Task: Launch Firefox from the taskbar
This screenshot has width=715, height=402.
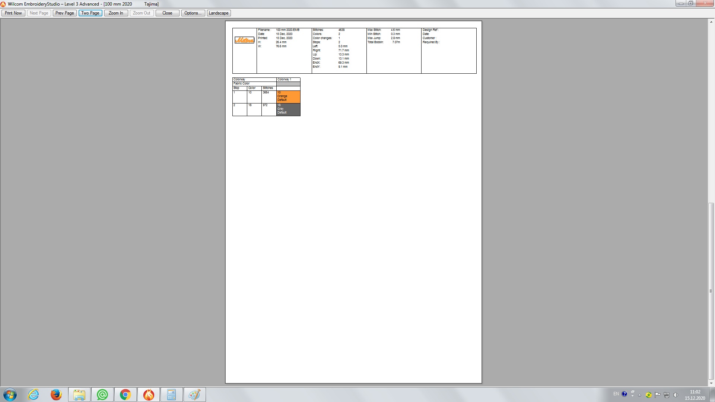Action: (56, 395)
